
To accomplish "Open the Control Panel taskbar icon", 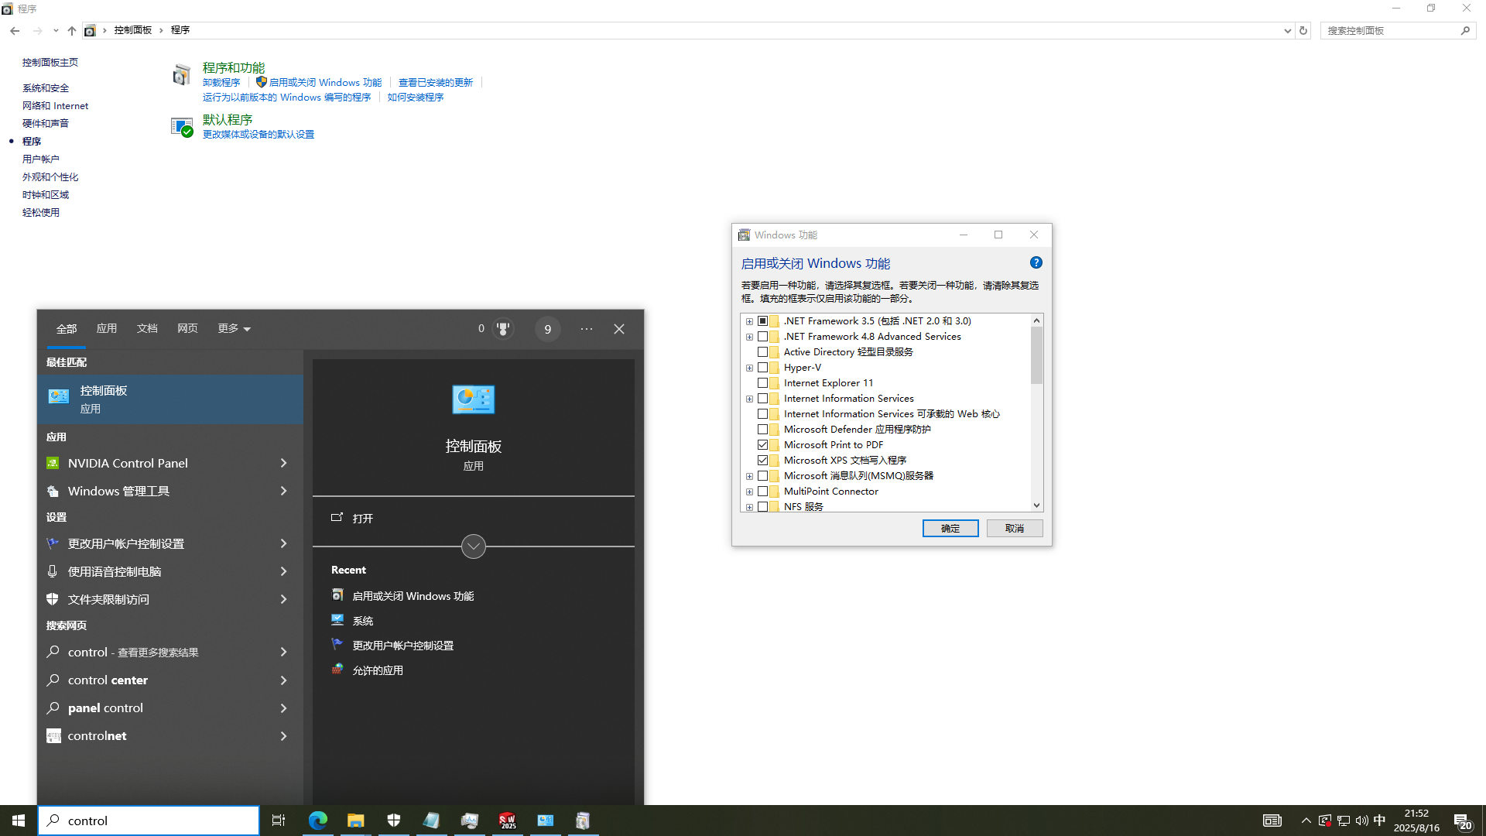I will tap(546, 821).
